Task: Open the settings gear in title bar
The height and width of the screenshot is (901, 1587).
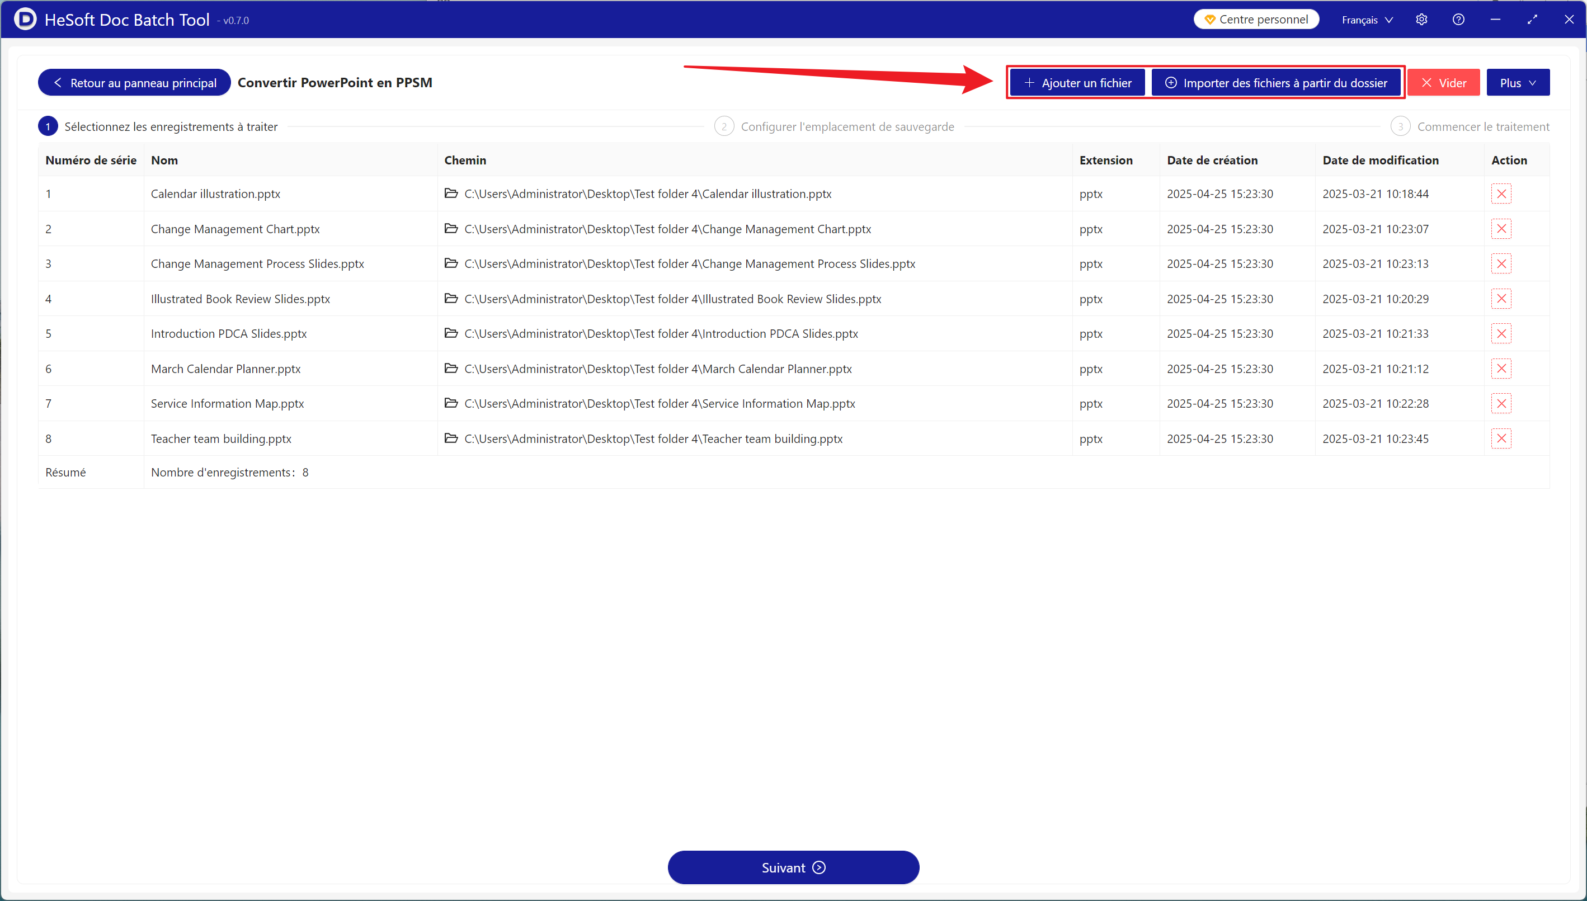Action: click(x=1421, y=20)
